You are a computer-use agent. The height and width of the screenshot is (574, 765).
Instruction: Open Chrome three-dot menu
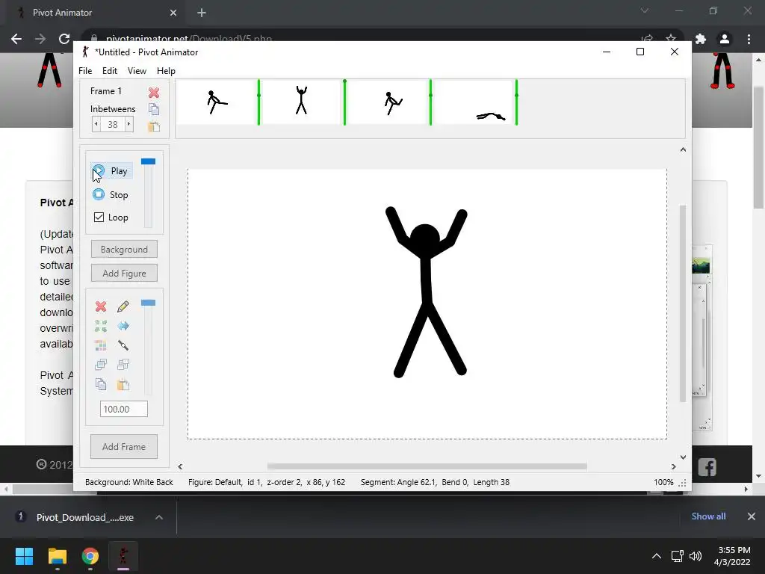[749, 39]
